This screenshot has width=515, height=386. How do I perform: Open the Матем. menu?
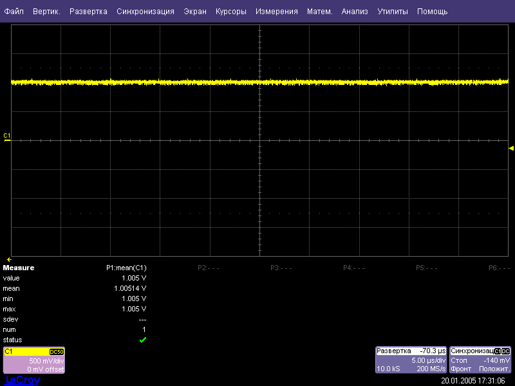[319, 12]
